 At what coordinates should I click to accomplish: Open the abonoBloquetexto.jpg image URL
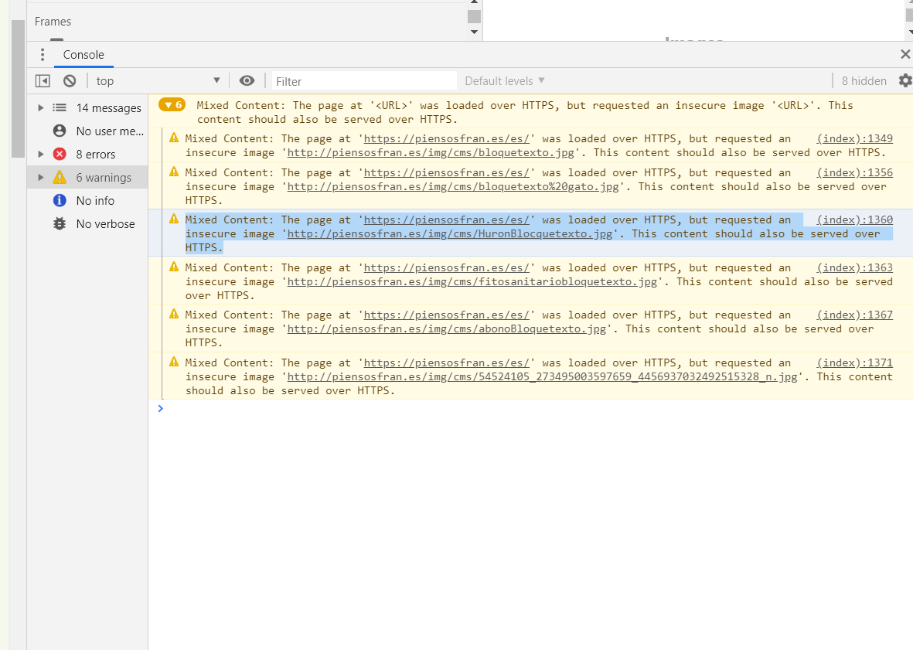pyautogui.click(x=447, y=328)
